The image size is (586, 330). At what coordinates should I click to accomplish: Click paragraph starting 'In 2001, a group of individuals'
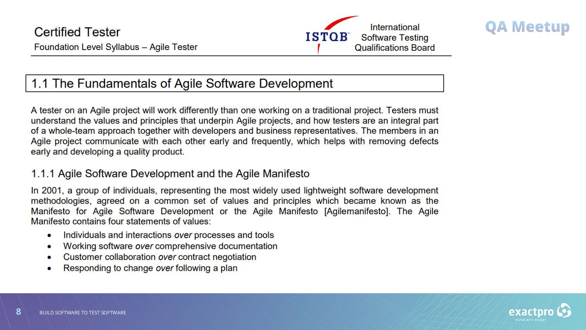(x=234, y=206)
